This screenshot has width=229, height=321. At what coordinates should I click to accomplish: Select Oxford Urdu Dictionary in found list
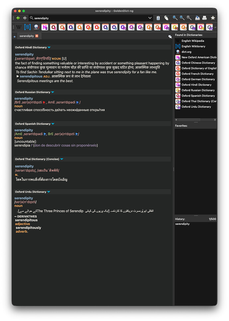195,107
